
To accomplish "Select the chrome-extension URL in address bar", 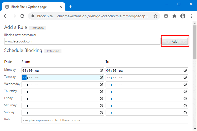I will [103, 16].
